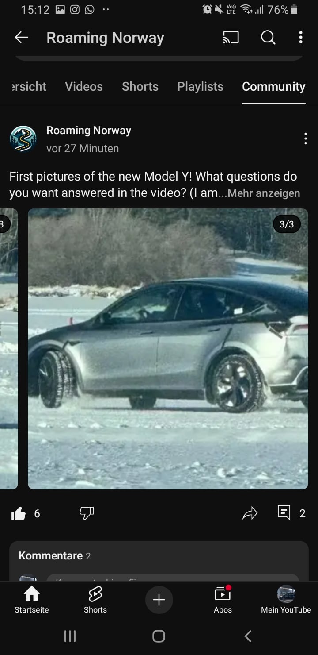Screen dimensions: 318x655
Task: Switch to the Videos tab
Action: 84,86
